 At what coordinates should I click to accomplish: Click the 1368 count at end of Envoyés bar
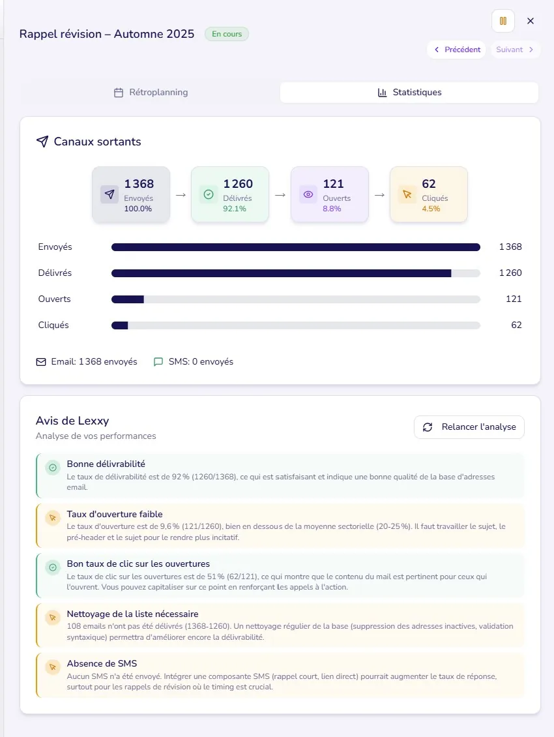[x=510, y=247]
